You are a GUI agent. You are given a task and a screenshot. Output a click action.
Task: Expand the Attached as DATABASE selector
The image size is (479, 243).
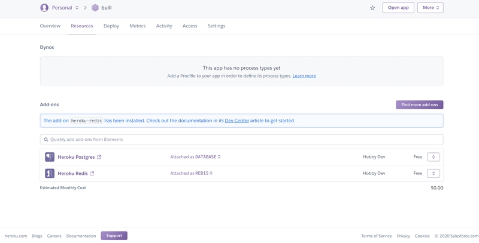pos(196,157)
